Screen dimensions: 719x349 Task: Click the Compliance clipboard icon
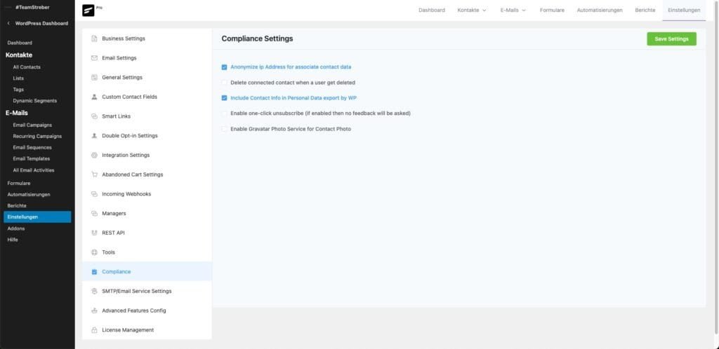(x=94, y=272)
